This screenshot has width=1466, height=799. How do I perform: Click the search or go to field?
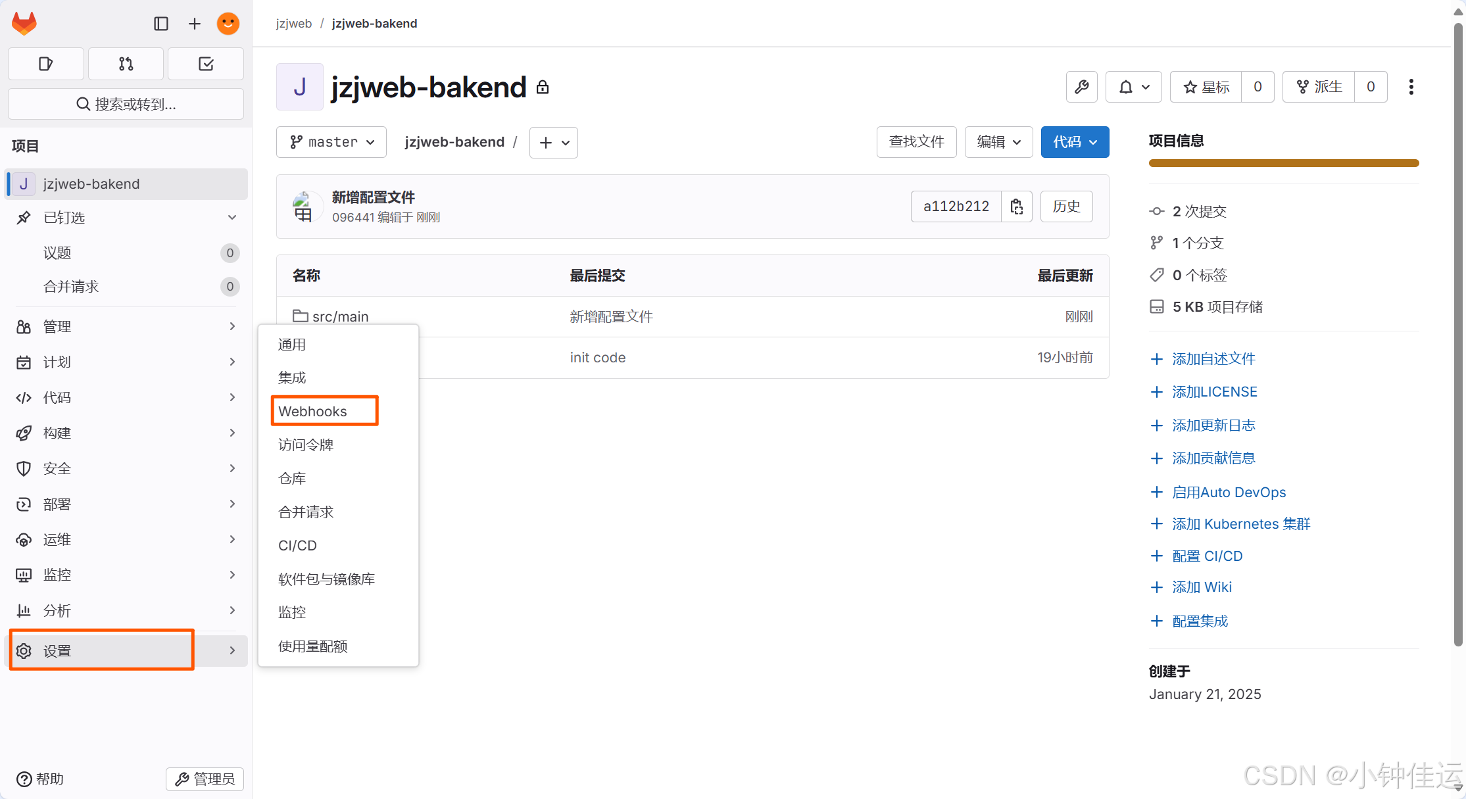126,104
